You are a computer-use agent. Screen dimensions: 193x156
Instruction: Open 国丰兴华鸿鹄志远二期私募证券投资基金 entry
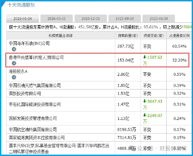click(59, 149)
